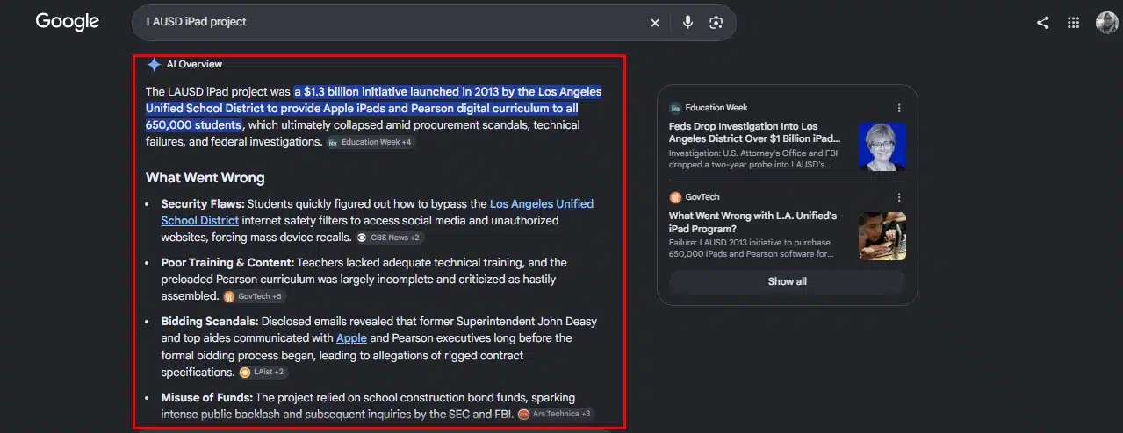Open the GovTech +5 source chip
The width and height of the screenshot is (1123, 433).
pos(254,296)
